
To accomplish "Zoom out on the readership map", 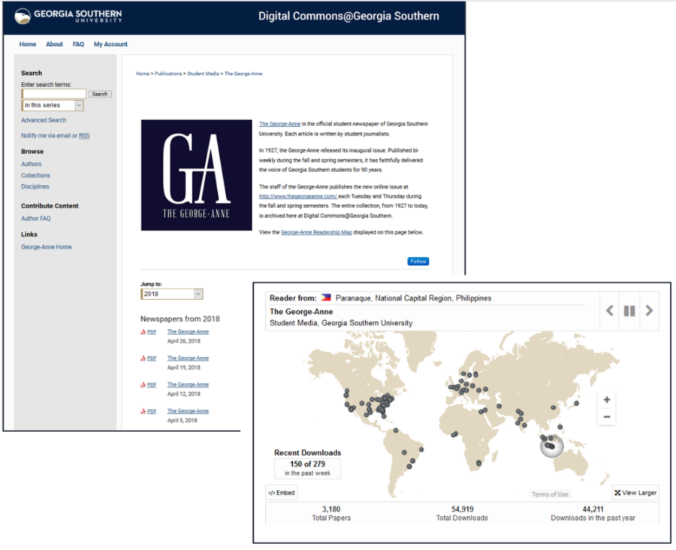I will [x=607, y=417].
